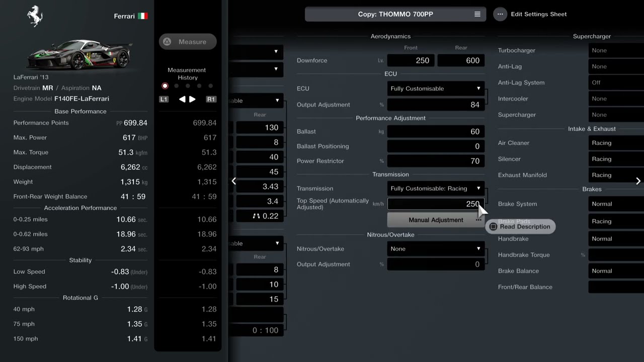Open the Copy: THOMMO 700PP settings sheet

pyautogui.click(x=395, y=14)
